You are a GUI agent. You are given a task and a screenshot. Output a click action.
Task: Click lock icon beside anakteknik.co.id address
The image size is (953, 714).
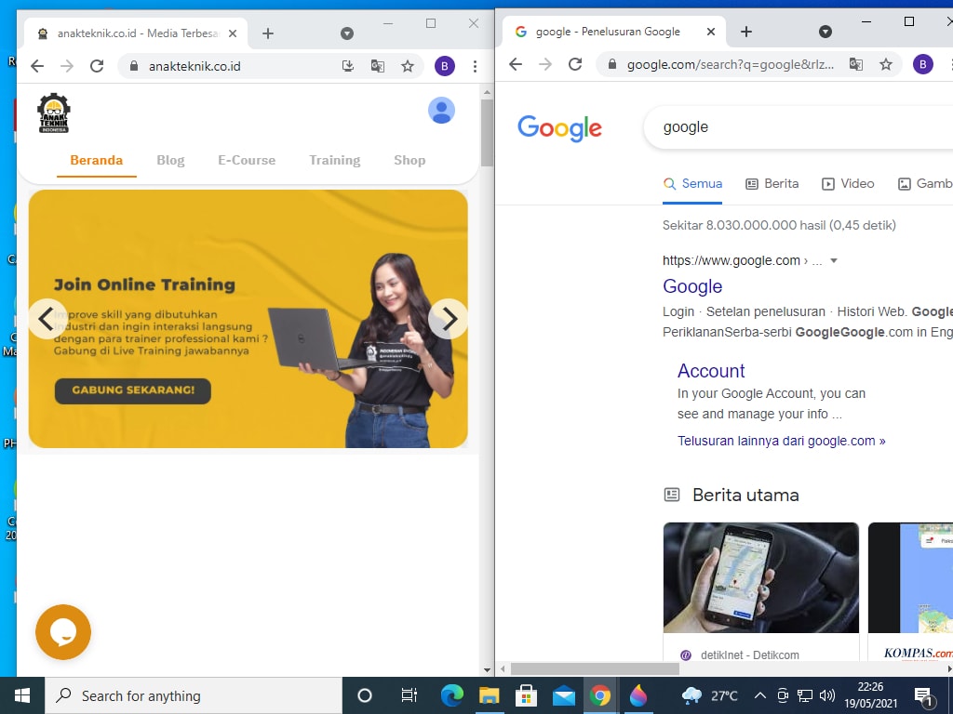coord(134,66)
